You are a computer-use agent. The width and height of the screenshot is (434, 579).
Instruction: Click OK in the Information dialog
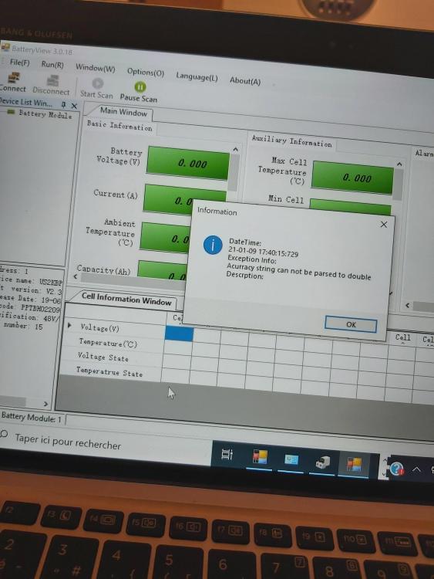tap(351, 324)
